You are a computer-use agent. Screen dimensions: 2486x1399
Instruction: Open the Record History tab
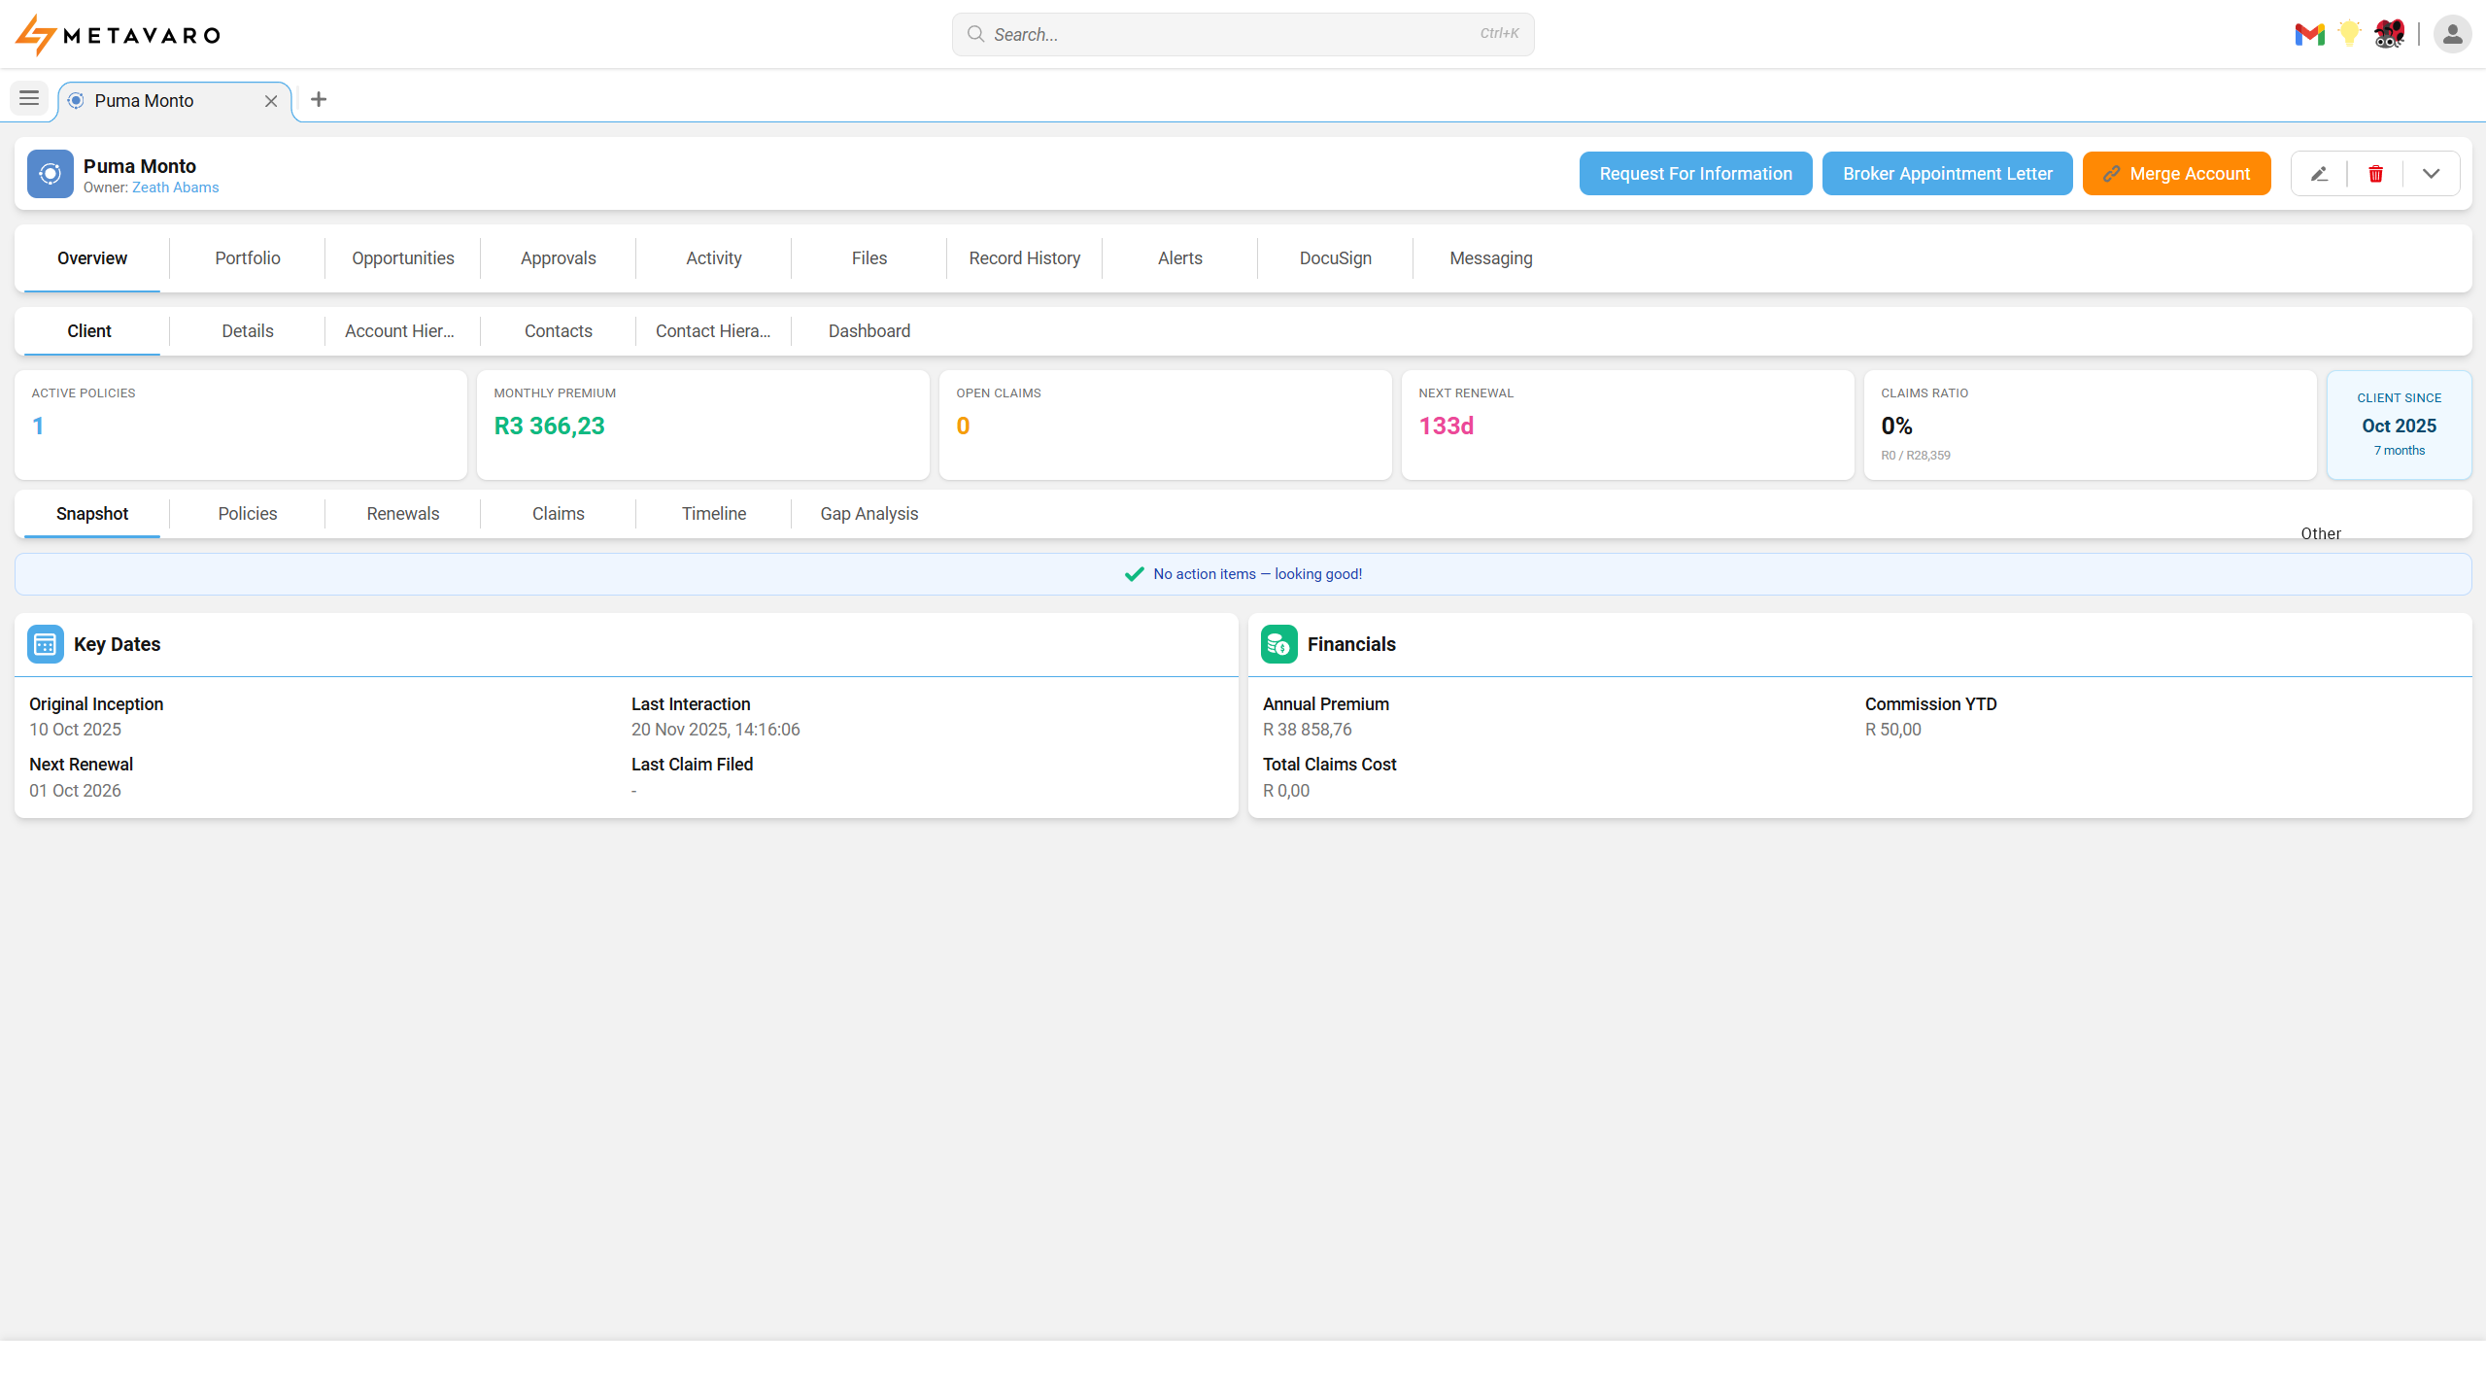(1025, 258)
